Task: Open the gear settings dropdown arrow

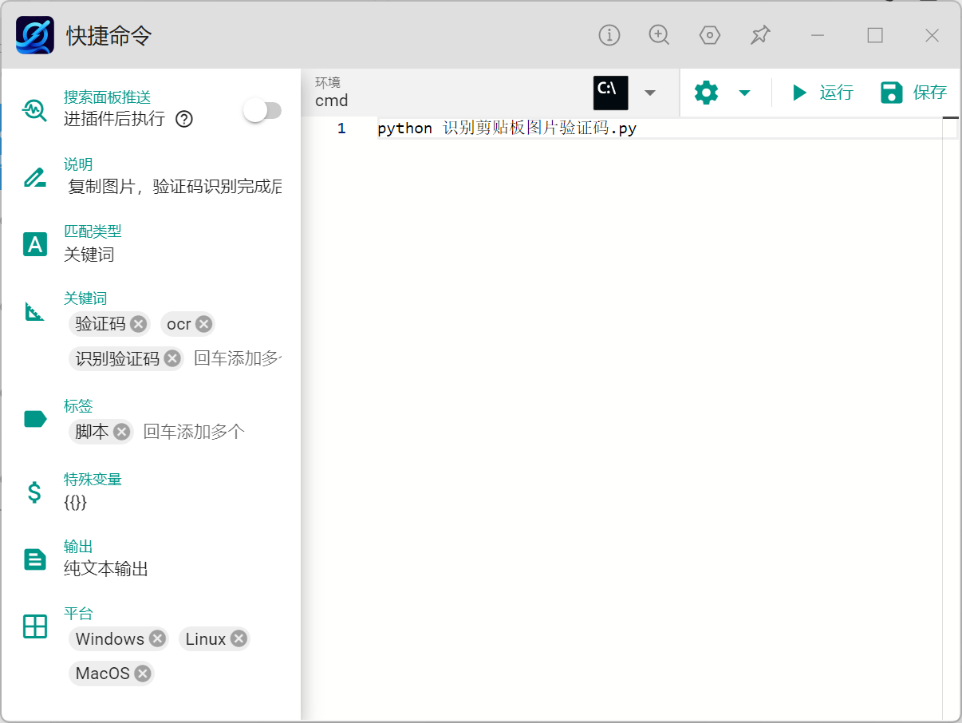Action: pyautogui.click(x=744, y=93)
